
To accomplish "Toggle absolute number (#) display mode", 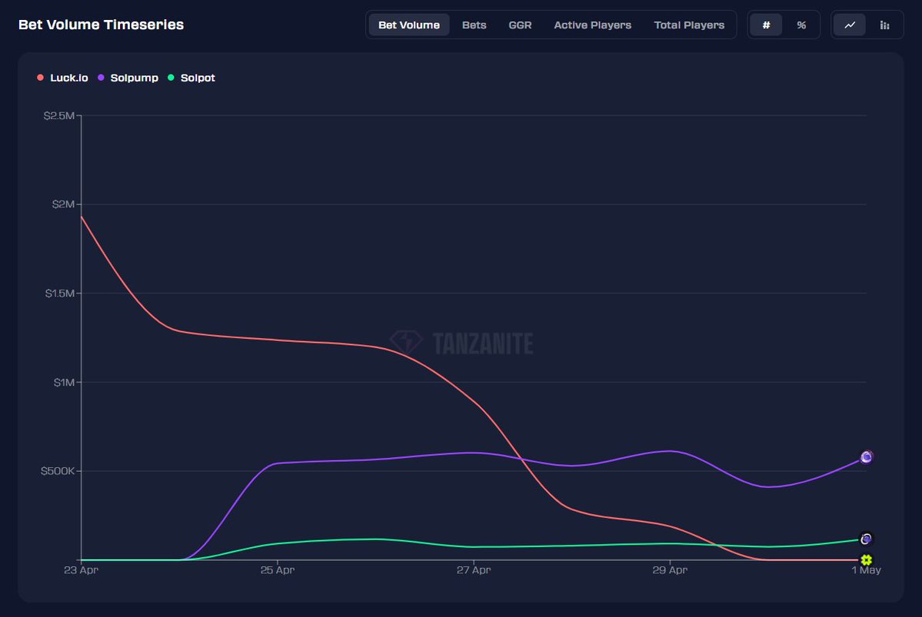I will tap(766, 25).
